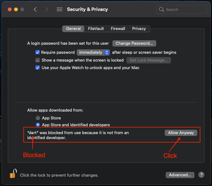Click the padlock icon to prevent changes

click(13, 173)
